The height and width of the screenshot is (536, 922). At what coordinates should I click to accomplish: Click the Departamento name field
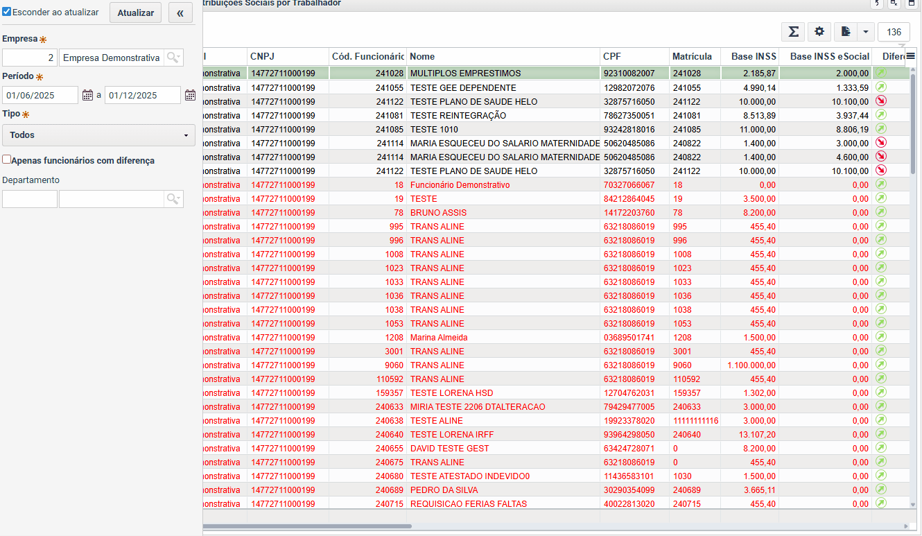112,199
